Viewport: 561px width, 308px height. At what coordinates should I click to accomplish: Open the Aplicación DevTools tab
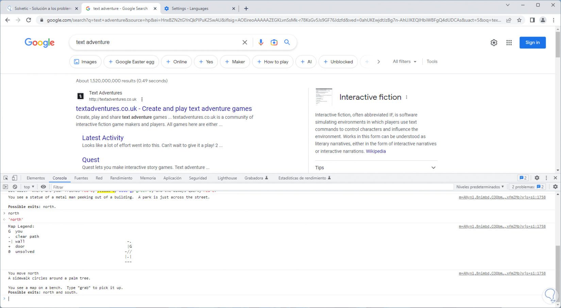[172, 178]
